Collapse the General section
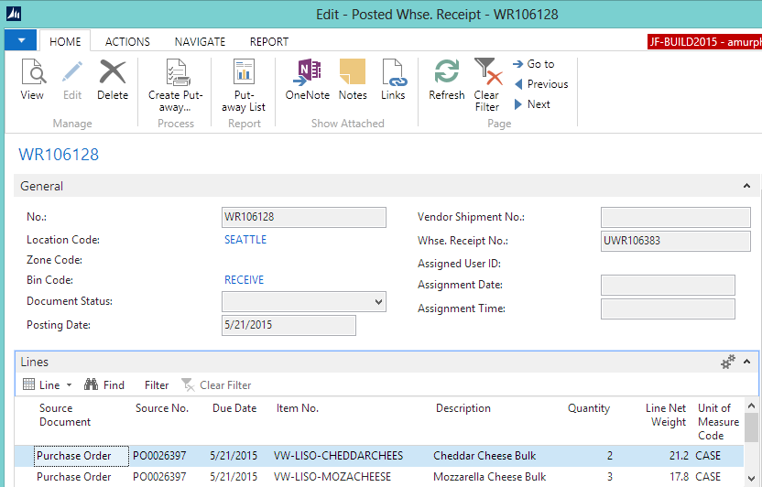 pos(746,186)
